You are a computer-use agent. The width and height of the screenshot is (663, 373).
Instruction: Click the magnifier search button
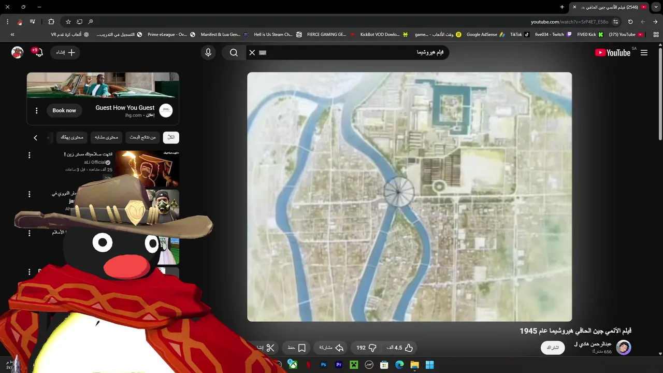234,52
